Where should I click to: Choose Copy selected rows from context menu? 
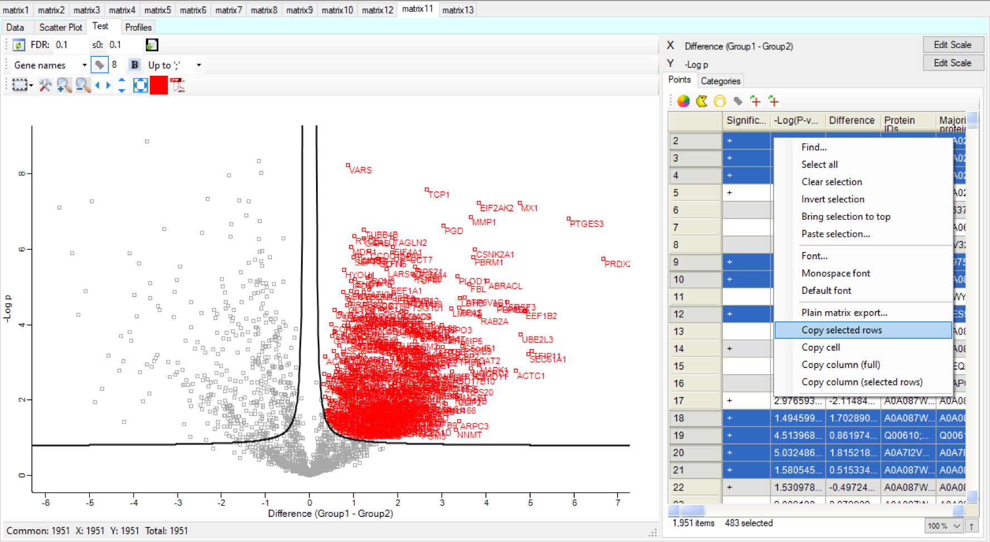pyautogui.click(x=841, y=330)
